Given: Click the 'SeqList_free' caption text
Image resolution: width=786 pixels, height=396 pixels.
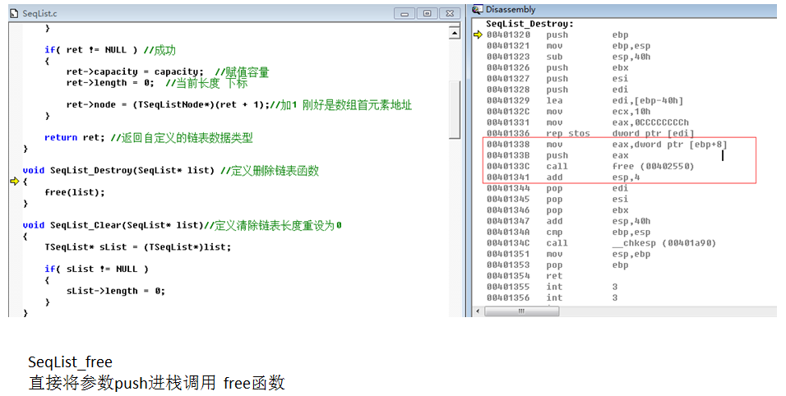Looking at the screenshot, I should point(70,362).
